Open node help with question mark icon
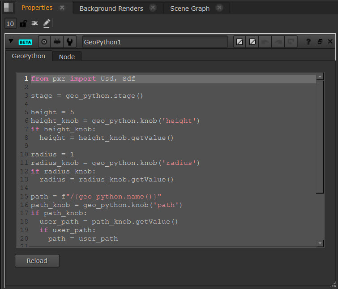The height and width of the screenshot is (289, 338). 308,42
